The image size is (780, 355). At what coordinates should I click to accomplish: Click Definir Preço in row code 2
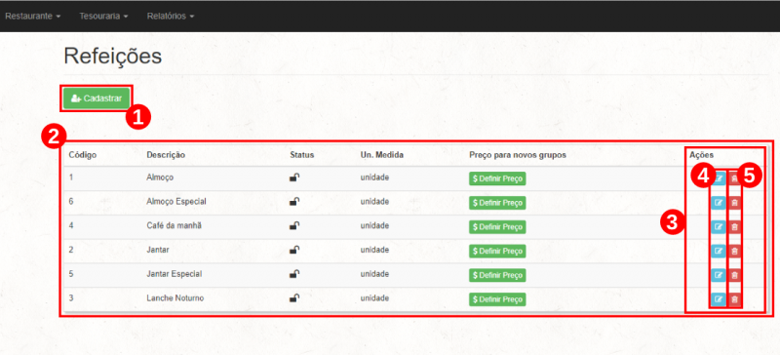(497, 251)
